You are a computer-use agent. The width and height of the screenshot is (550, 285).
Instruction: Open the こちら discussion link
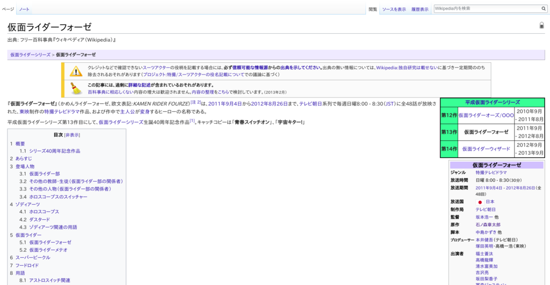click(x=223, y=92)
